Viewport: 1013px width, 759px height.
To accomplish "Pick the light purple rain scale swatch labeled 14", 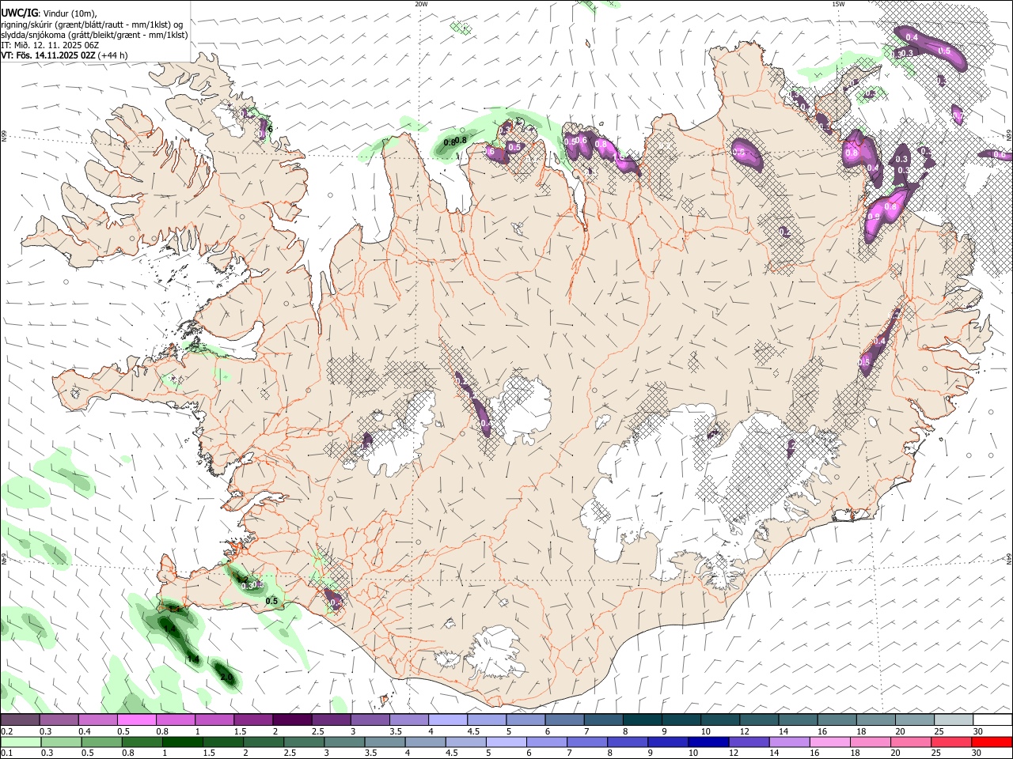I will (789, 742).
